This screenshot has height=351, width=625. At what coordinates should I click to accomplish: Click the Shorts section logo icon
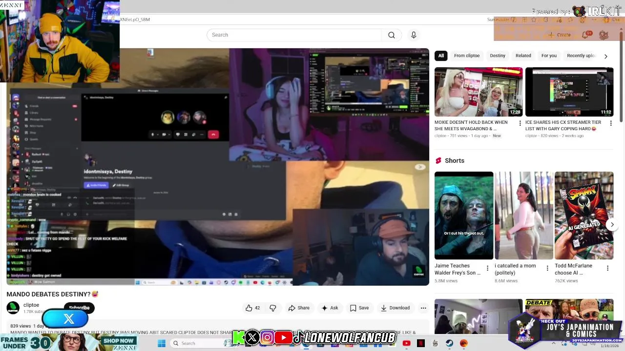pos(438,161)
